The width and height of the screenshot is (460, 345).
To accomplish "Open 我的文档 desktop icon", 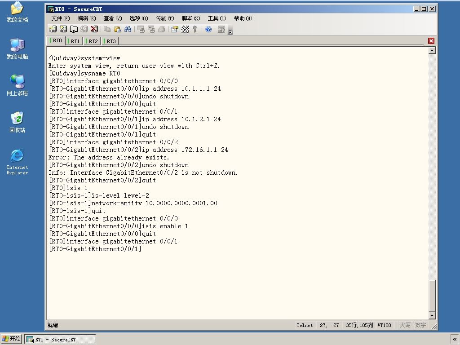I will 17,12.
